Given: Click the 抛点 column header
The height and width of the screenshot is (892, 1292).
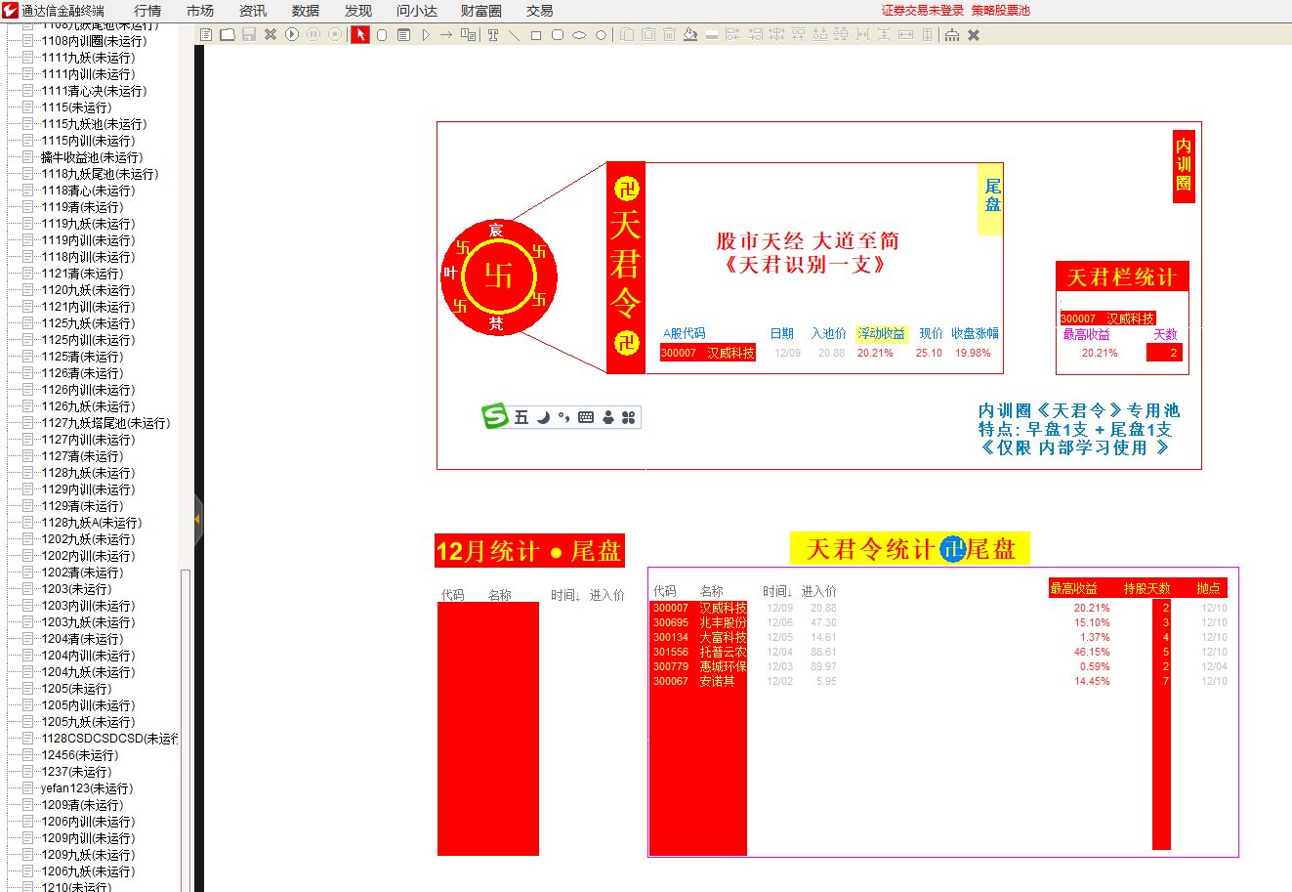Looking at the screenshot, I should 1209,588.
